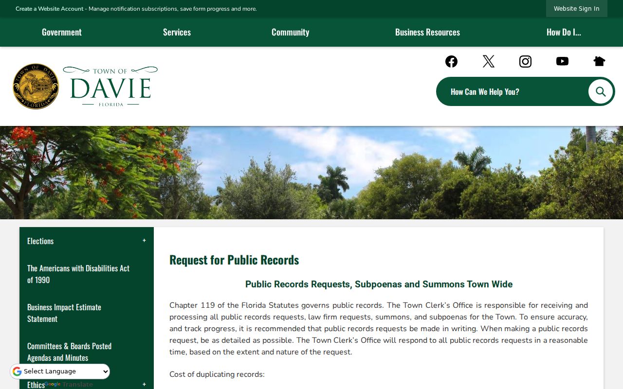Viewport: 623px width, 389px height.
Task: Open Business Impact Estimate Statement link
Action: pyautogui.click(x=64, y=313)
